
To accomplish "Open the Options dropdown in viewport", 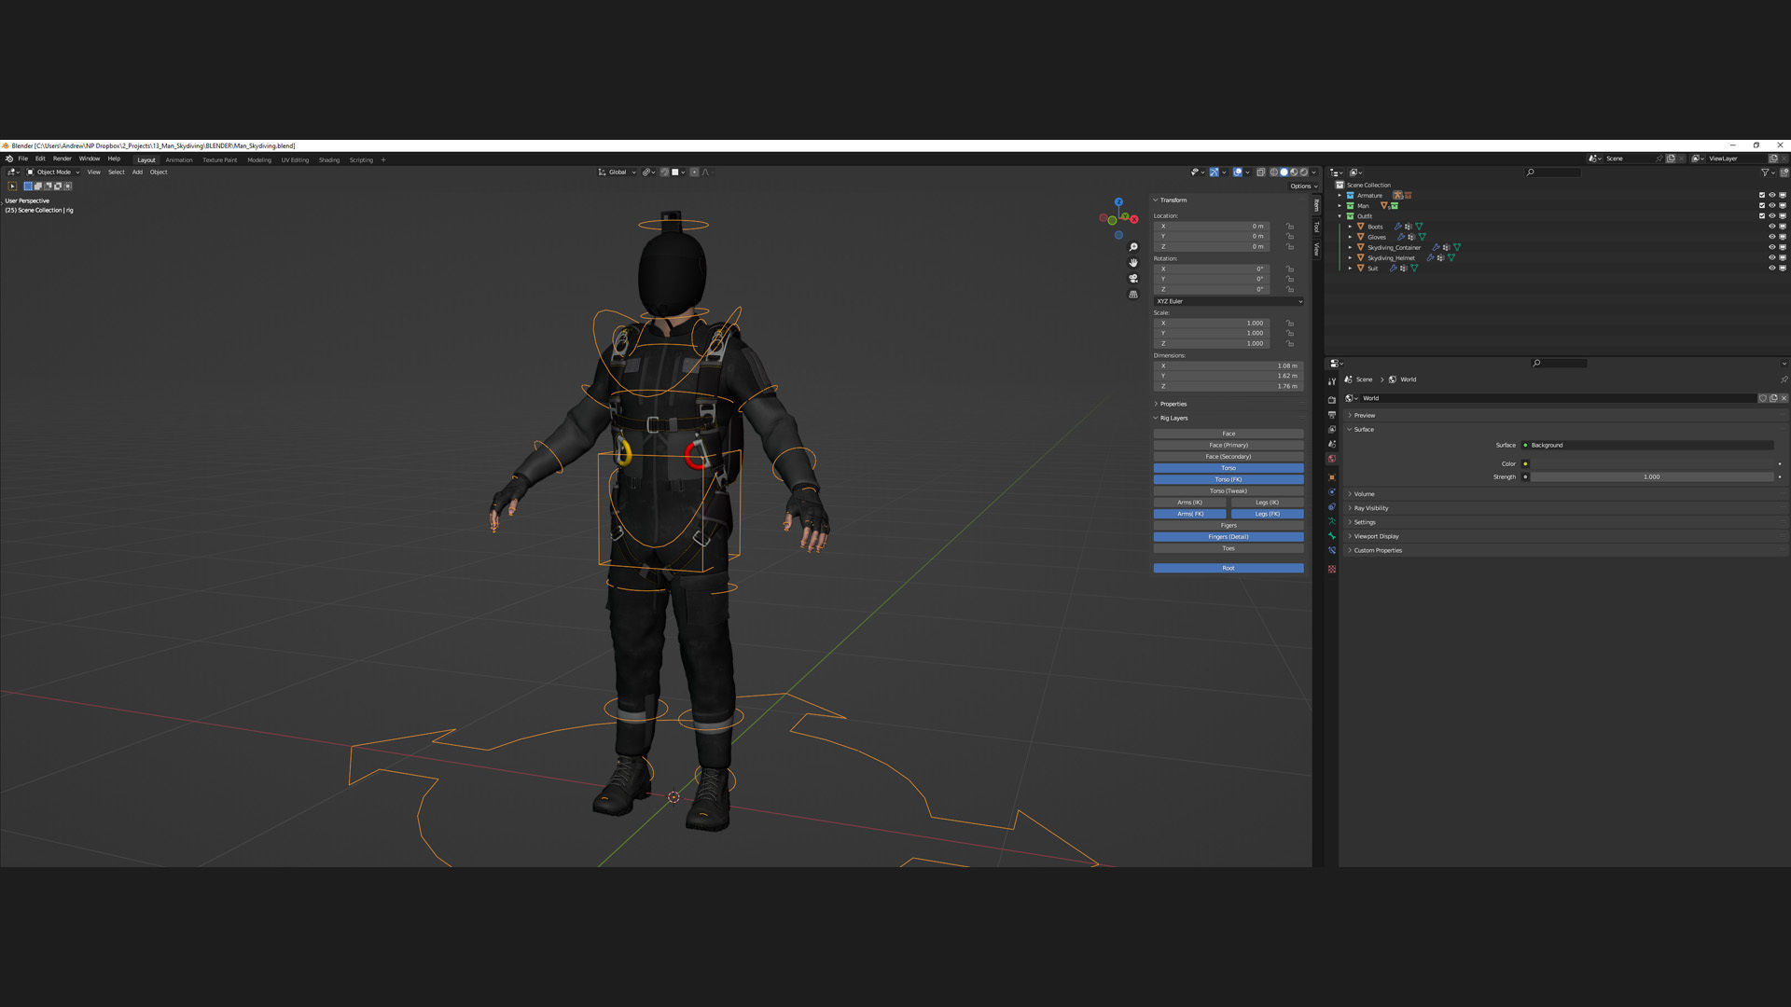I will coord(1304,186).
